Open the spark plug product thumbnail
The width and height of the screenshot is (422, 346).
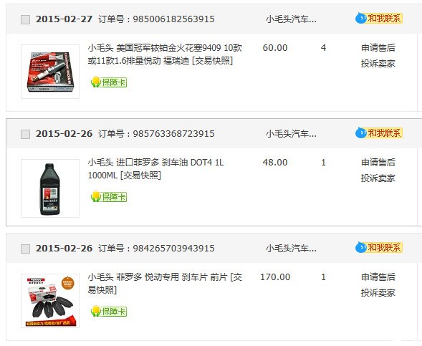[x=50, y=72]
